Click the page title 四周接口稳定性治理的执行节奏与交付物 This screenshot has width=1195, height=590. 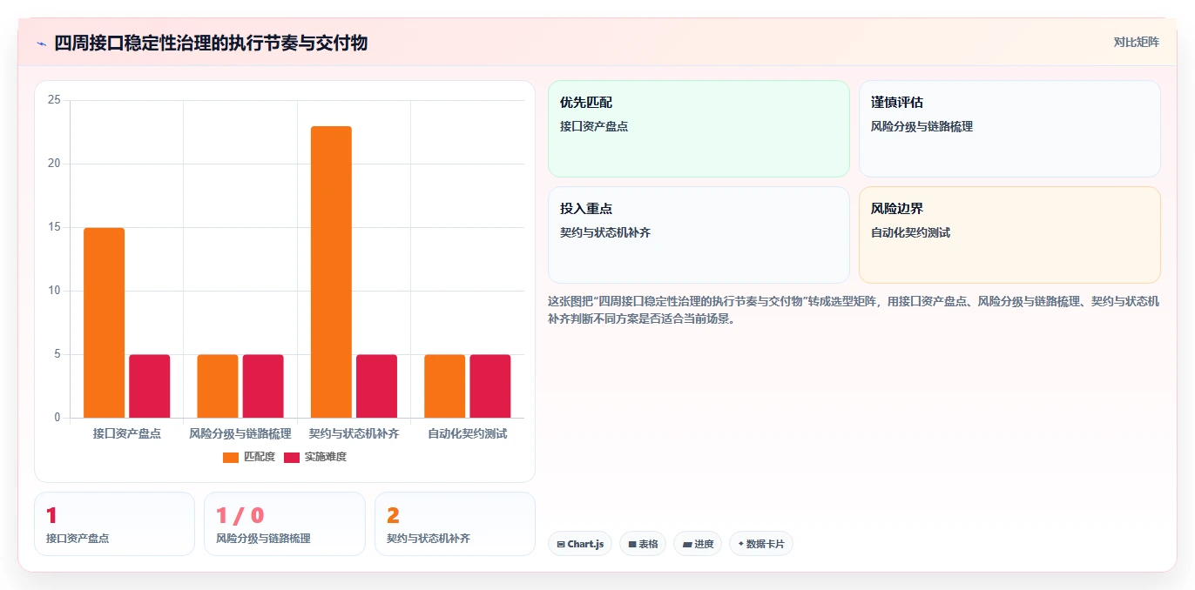click(211, 43)
